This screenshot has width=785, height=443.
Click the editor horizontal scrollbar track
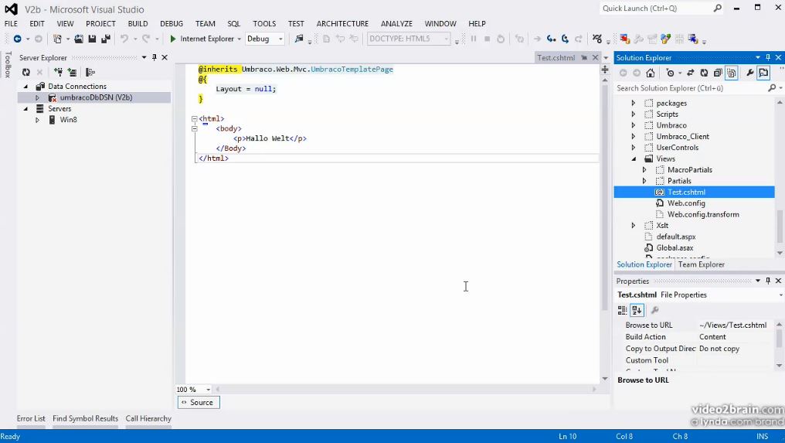[x=406, y=389]
